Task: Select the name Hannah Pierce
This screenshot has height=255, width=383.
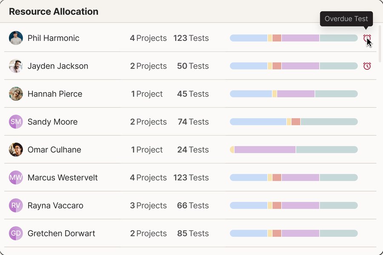Action: point(55,94)
